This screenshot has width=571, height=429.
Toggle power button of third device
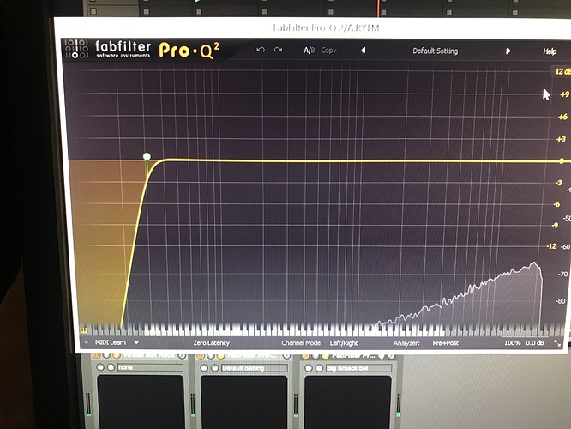click(306, 356)
